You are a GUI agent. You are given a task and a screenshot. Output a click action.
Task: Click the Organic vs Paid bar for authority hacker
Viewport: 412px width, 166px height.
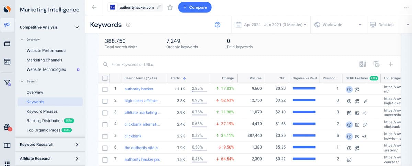[304, 89]
